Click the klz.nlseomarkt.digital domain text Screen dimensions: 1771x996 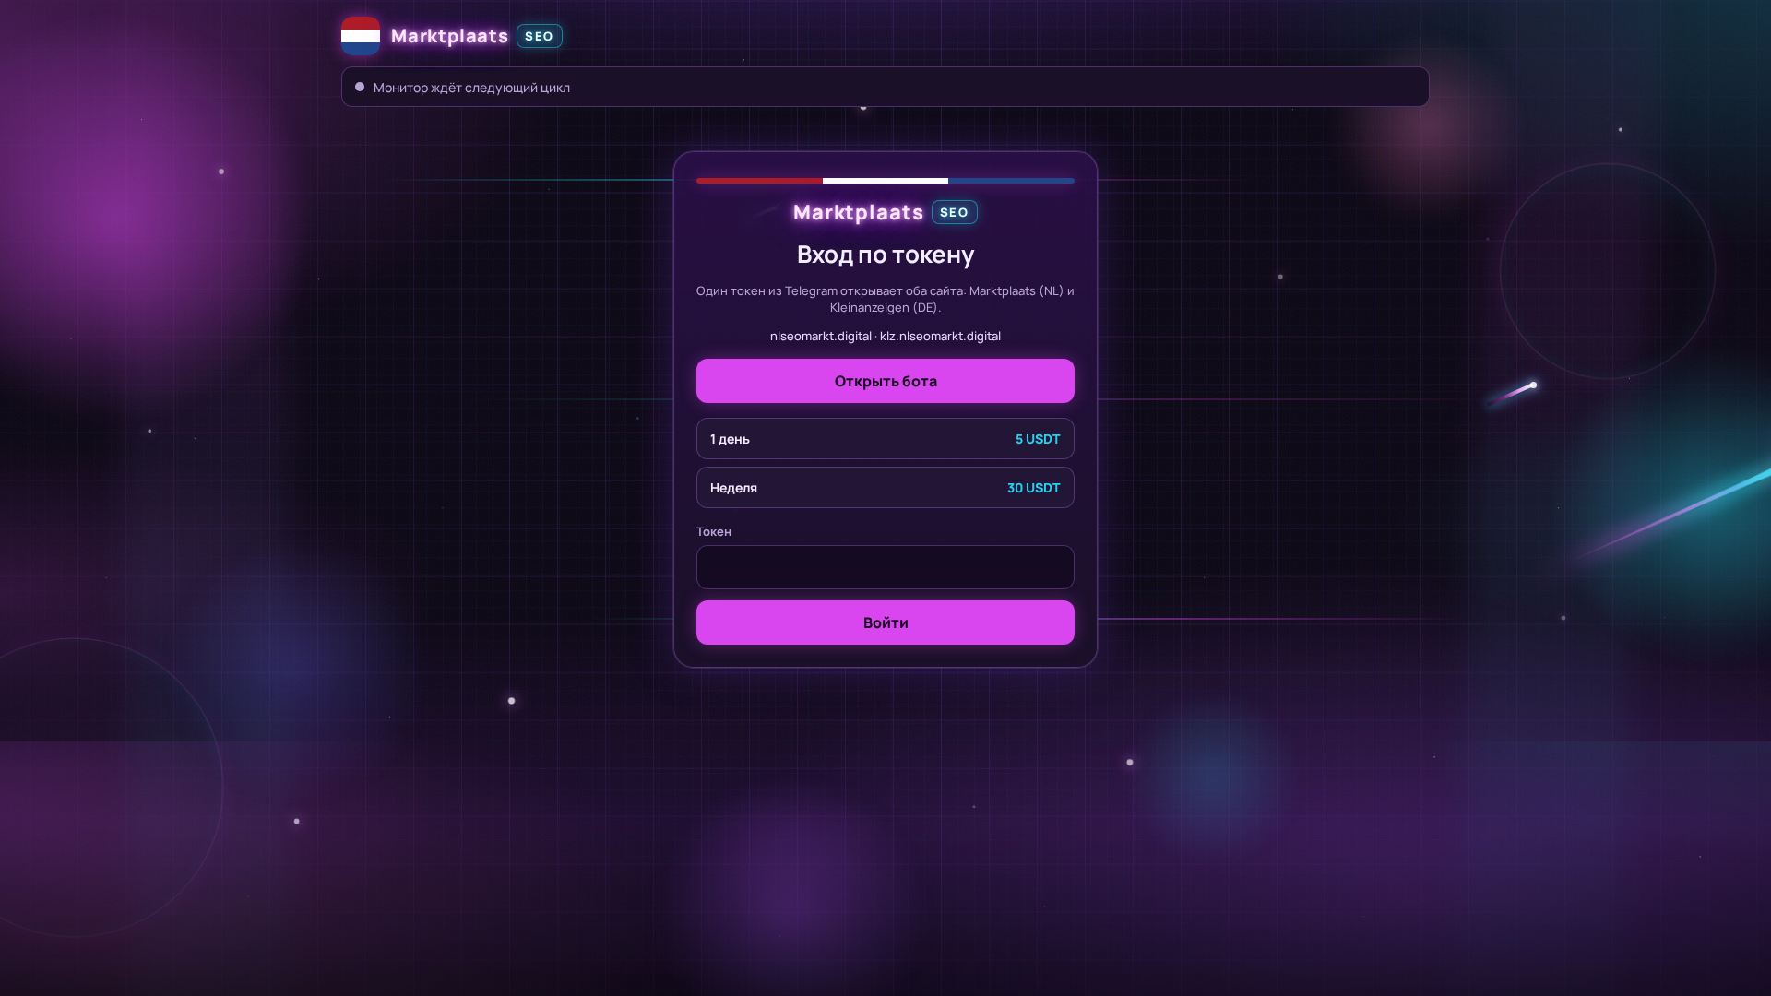[940, 336]
